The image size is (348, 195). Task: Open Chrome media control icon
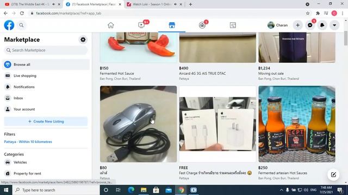point(326,13)
